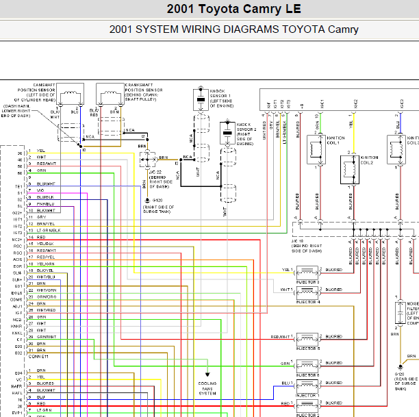Screen dimensions: 419x417
Task: Select pin '29 GRN/WHT' label
Action: [x=42, y=337]
